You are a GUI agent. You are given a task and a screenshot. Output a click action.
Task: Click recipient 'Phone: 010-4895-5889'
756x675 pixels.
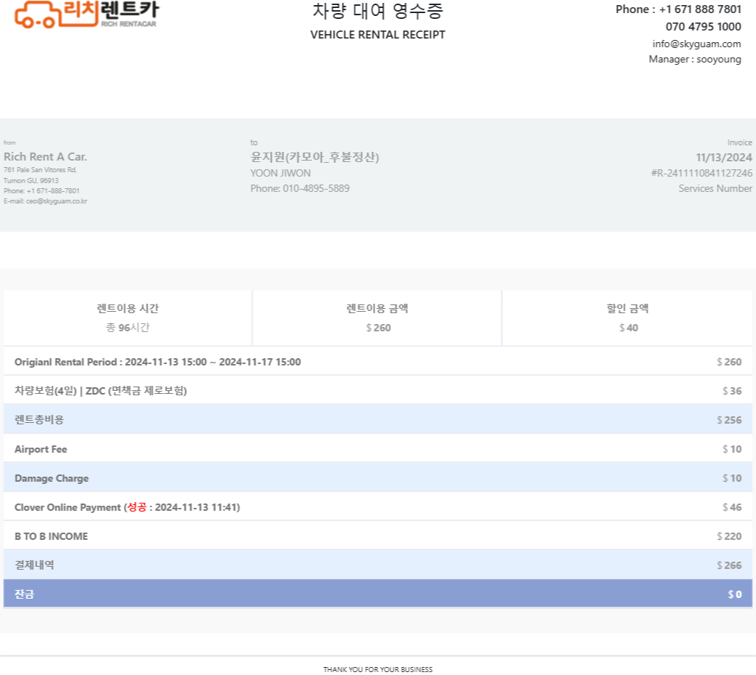tap(300, 188)
